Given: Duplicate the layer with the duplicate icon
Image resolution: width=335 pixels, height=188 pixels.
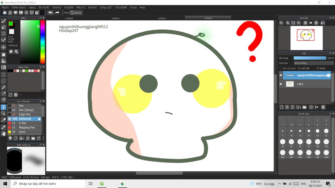Looking at the screenshot, I should [311, 107].
